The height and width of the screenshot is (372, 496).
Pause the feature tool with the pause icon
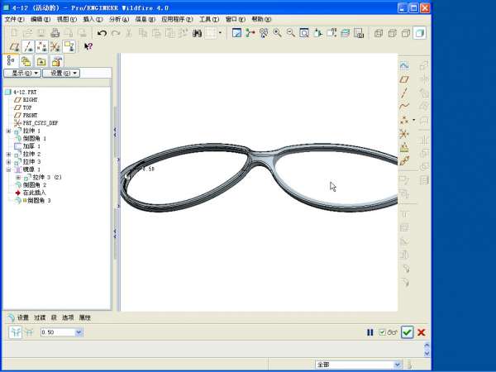(370, 332)
